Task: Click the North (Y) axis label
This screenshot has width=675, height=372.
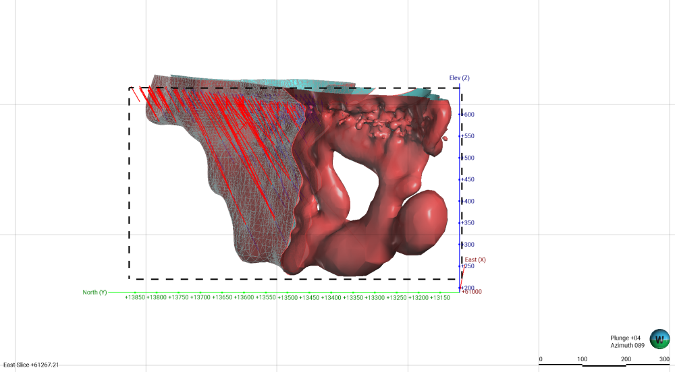Action: (94, 292)
